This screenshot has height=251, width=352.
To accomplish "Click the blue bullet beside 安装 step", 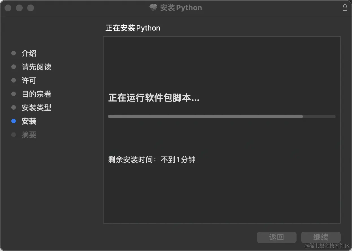I will (x=14, y=121).
